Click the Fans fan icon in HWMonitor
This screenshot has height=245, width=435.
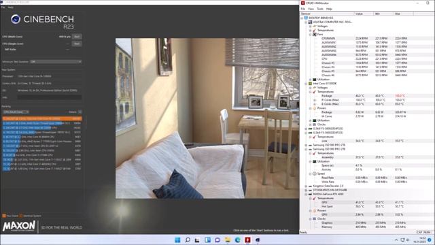pyautogui.click(x=314, y=34)
